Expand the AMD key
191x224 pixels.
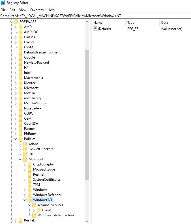click(16, 27)
